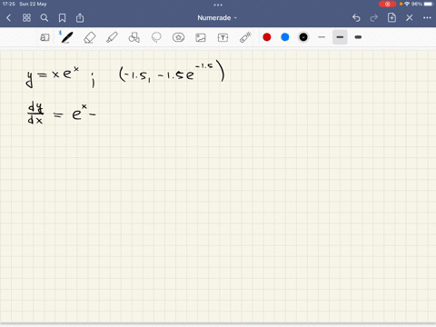Open the page thumbnails grid view
This screenshot has width=436, height=327.
(26, 18)
